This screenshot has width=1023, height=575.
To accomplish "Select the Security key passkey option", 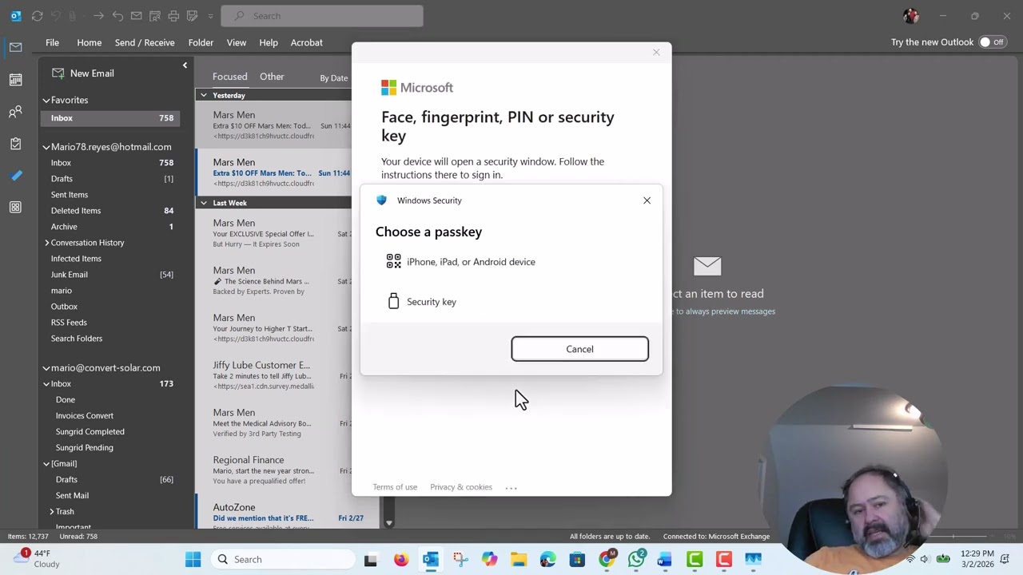I will 511,302.
